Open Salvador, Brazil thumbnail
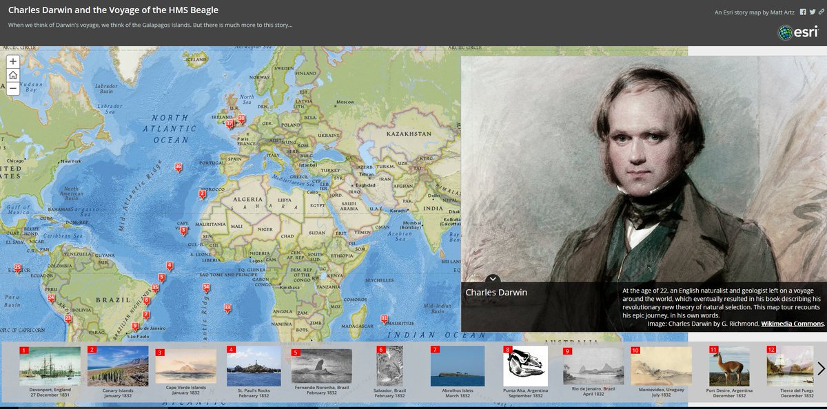 point(389,366)
